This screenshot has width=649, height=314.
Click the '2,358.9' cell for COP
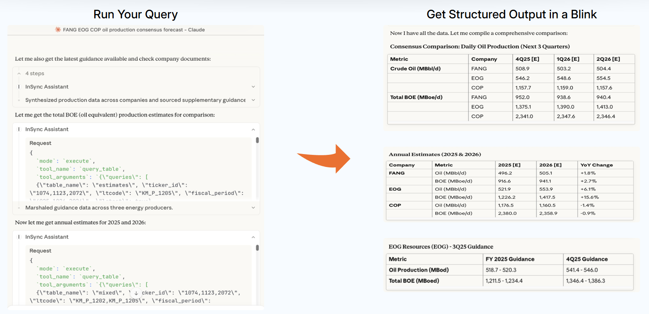pos(548,213)
